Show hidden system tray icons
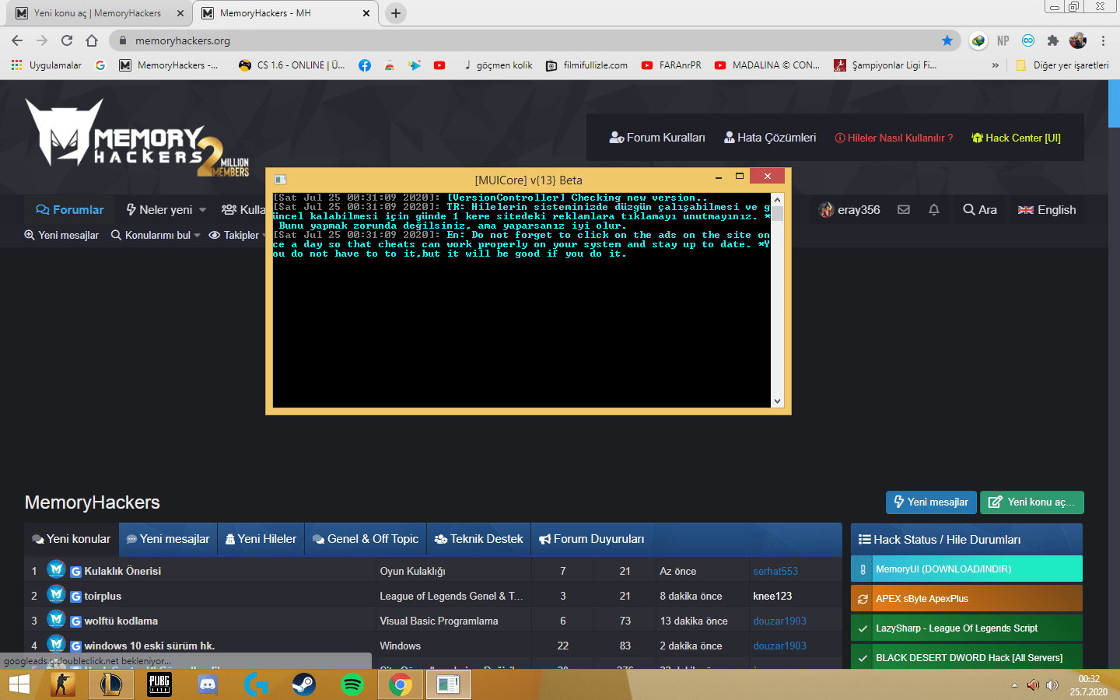Viewport: 1120px width, 700px height. 1014,685
